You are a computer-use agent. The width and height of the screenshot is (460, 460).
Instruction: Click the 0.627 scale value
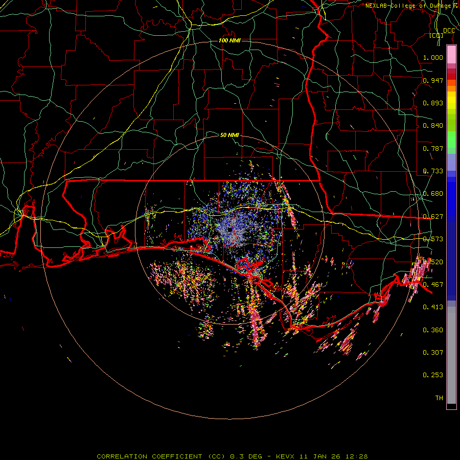[x=433, y=217]
